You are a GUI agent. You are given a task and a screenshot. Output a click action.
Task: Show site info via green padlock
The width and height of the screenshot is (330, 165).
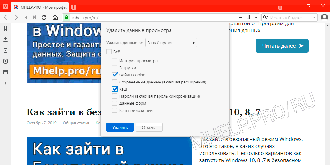pyautogui.click(x=66, y=18)
